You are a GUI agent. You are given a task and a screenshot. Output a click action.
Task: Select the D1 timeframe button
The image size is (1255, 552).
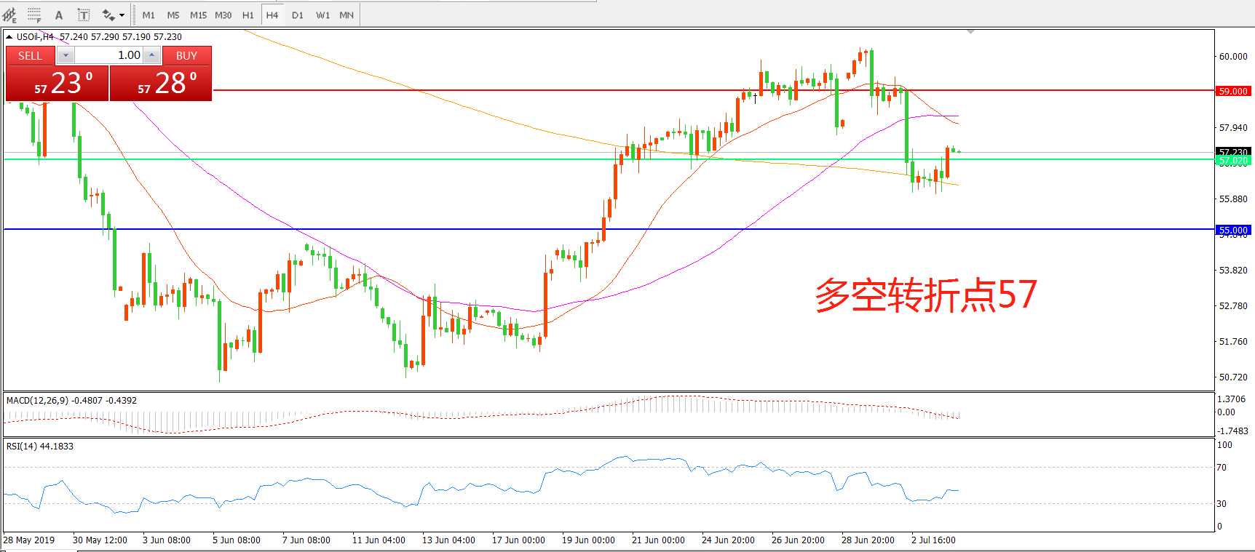pyautogui.click(x=297, y=15)
